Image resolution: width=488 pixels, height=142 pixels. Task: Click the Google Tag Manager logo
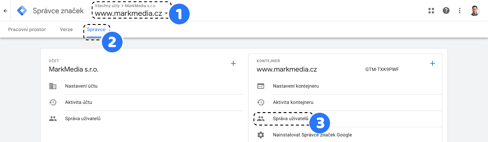click(x=22, y=11)
